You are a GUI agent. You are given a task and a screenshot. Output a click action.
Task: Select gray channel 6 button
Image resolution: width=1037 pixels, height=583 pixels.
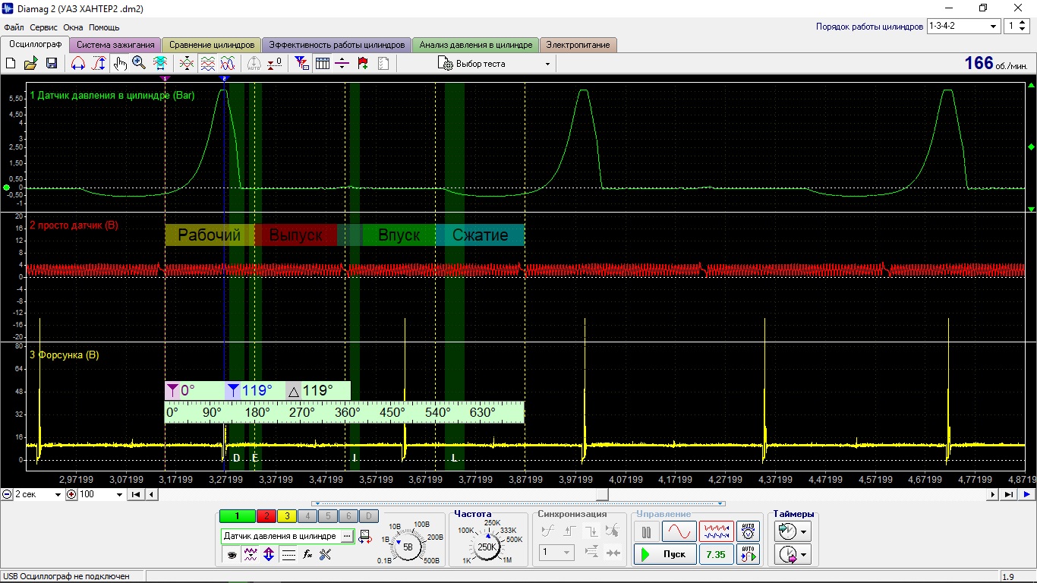(x=347, y=516)
